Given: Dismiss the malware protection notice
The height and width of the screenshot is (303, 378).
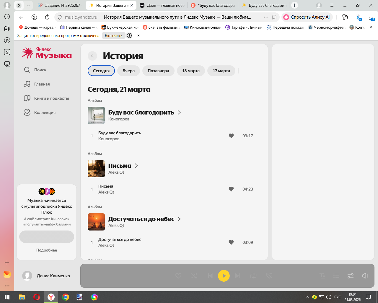Looking at the screenshot, I should [138, 36].
